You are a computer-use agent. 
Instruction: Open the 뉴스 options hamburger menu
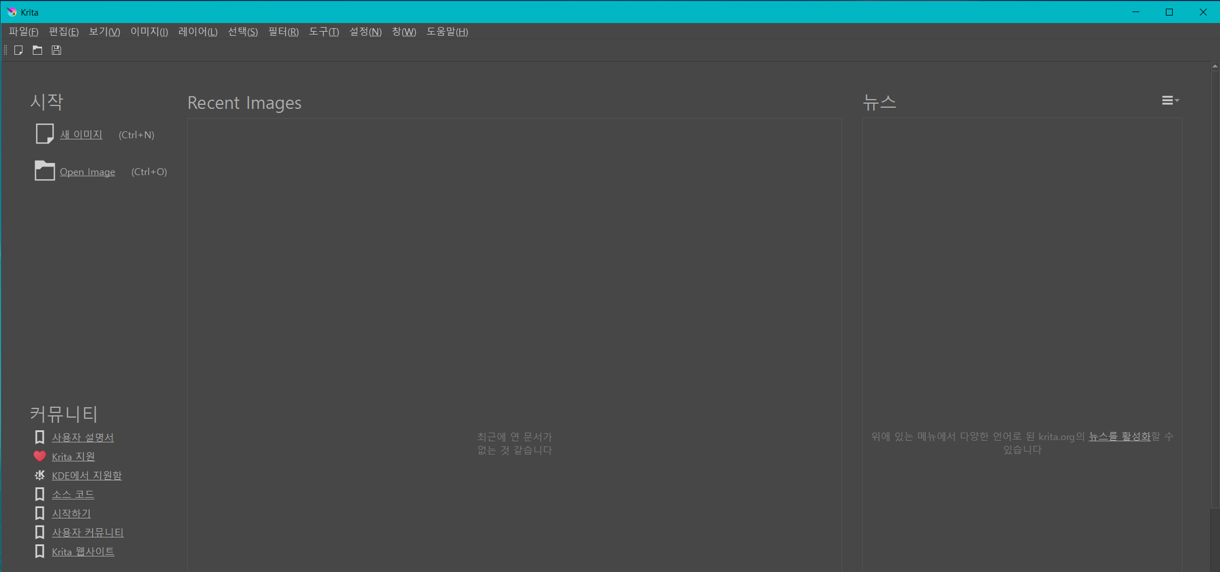[x=1170, y=100]
